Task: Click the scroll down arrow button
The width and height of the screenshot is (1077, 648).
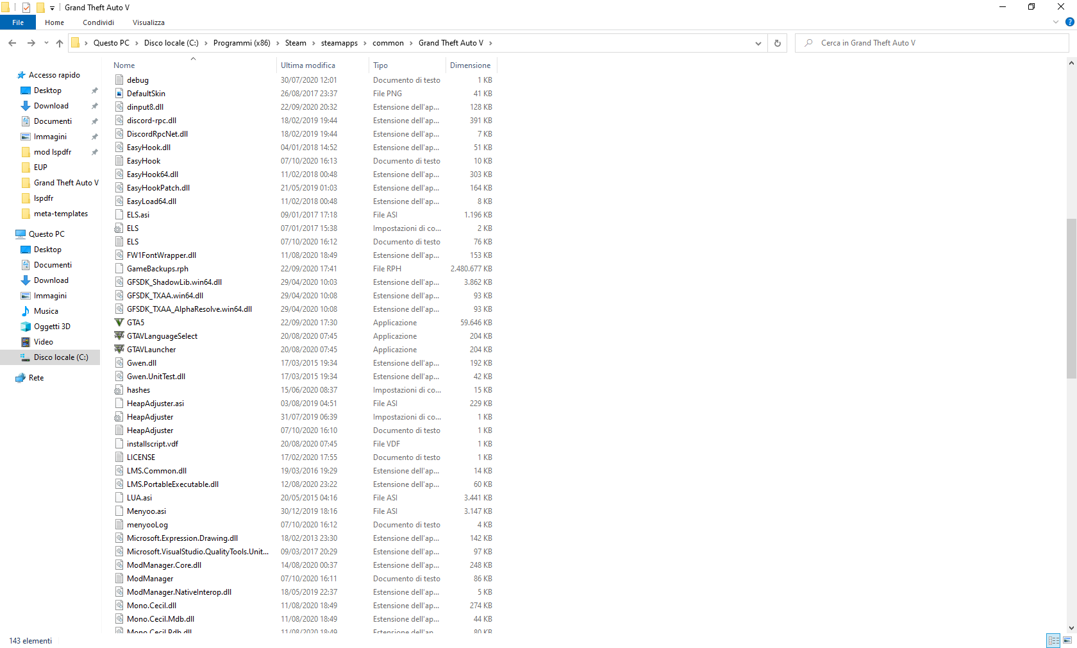Action: (1071, 629)
